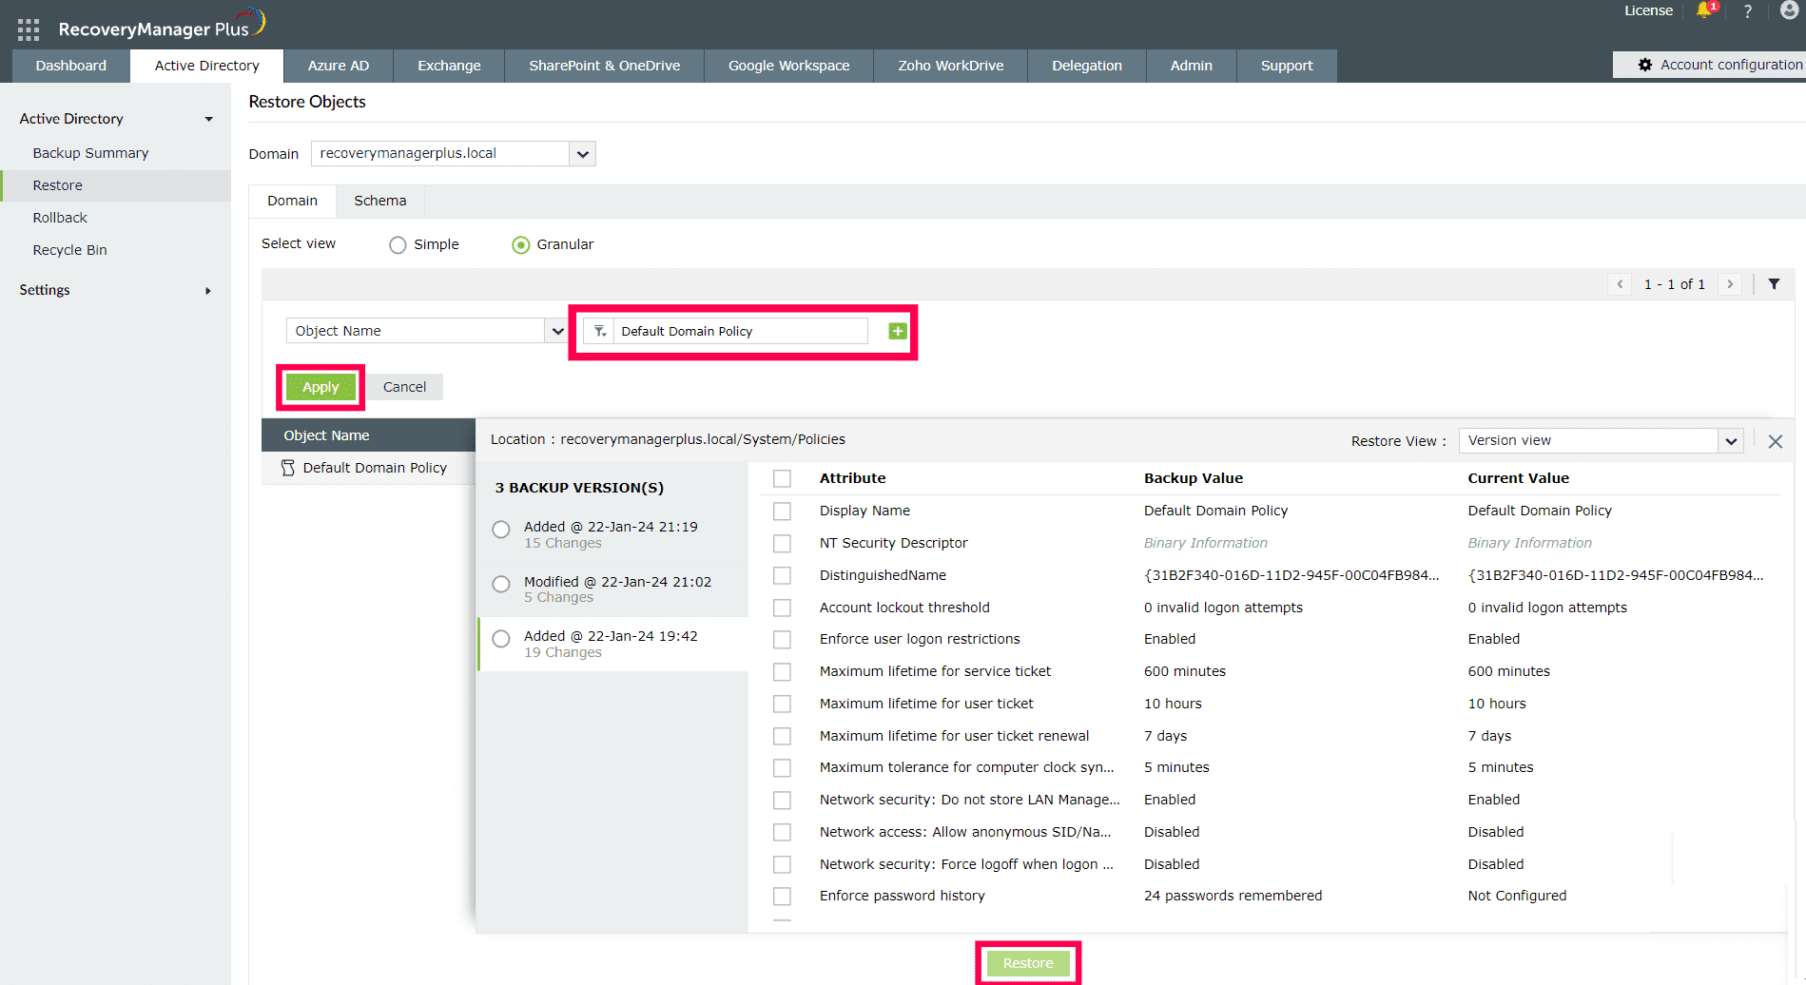This screenshot has height=985, width=1806.
Task: Expand the Domain dropdown list
Action: (582, 154)
